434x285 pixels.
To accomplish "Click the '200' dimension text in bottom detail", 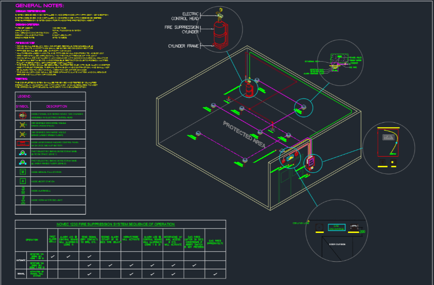I will click(x=362, y=231).
